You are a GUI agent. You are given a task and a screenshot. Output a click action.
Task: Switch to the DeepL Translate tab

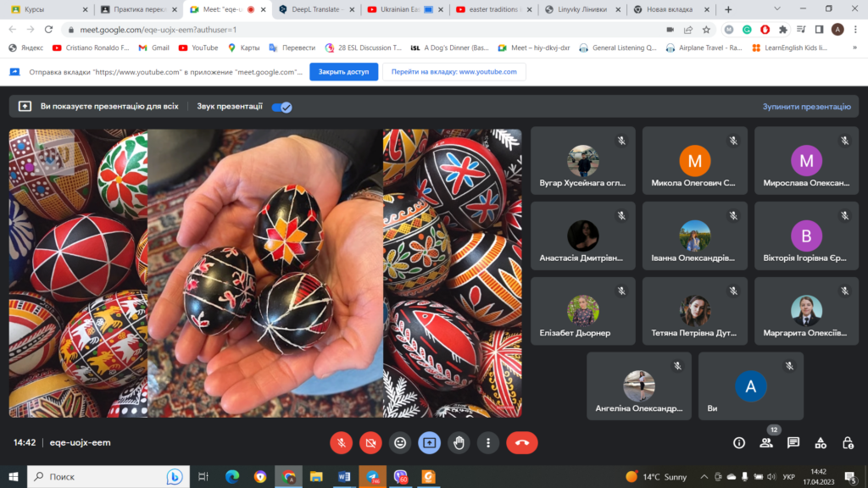coord(312,9)
